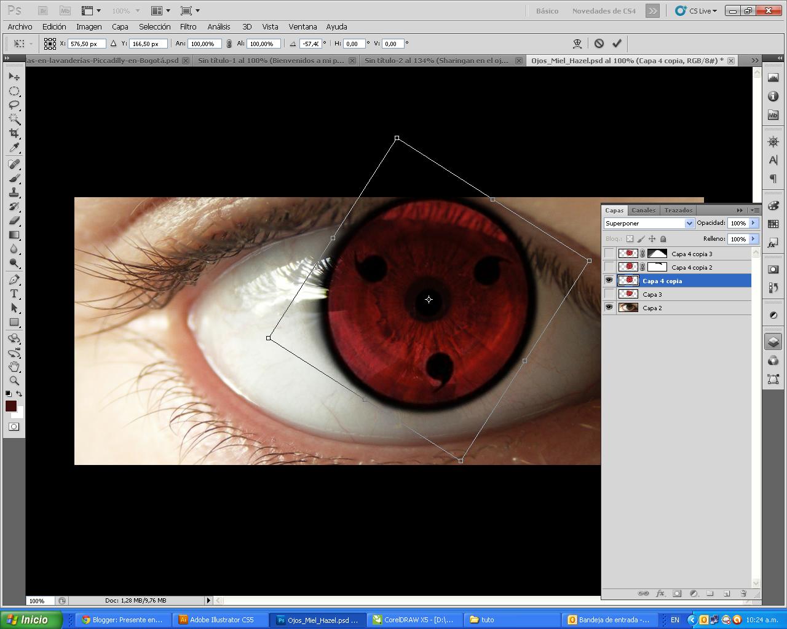
Task: Switch to Adobe Illustrator CS5 taskbar button
Action: (x=219, y=620)
